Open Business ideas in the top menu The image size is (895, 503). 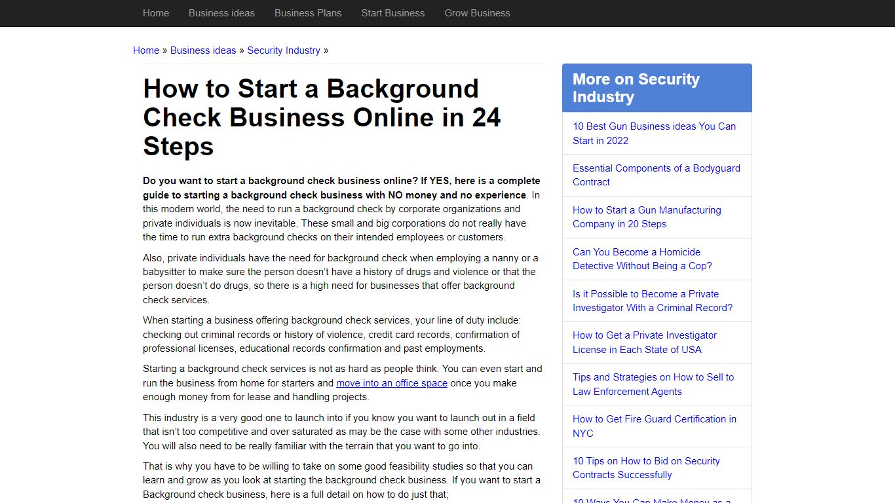pyautogui.click(x=221, y=13)
